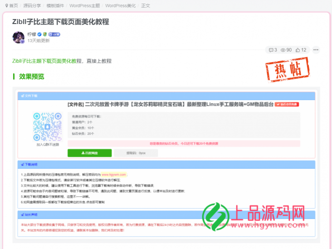
Task: Click the LV level badge icon
Action: point(54,34)
